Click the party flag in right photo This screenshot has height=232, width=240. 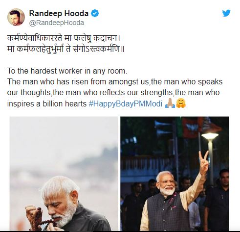click(x=191, y=128)
